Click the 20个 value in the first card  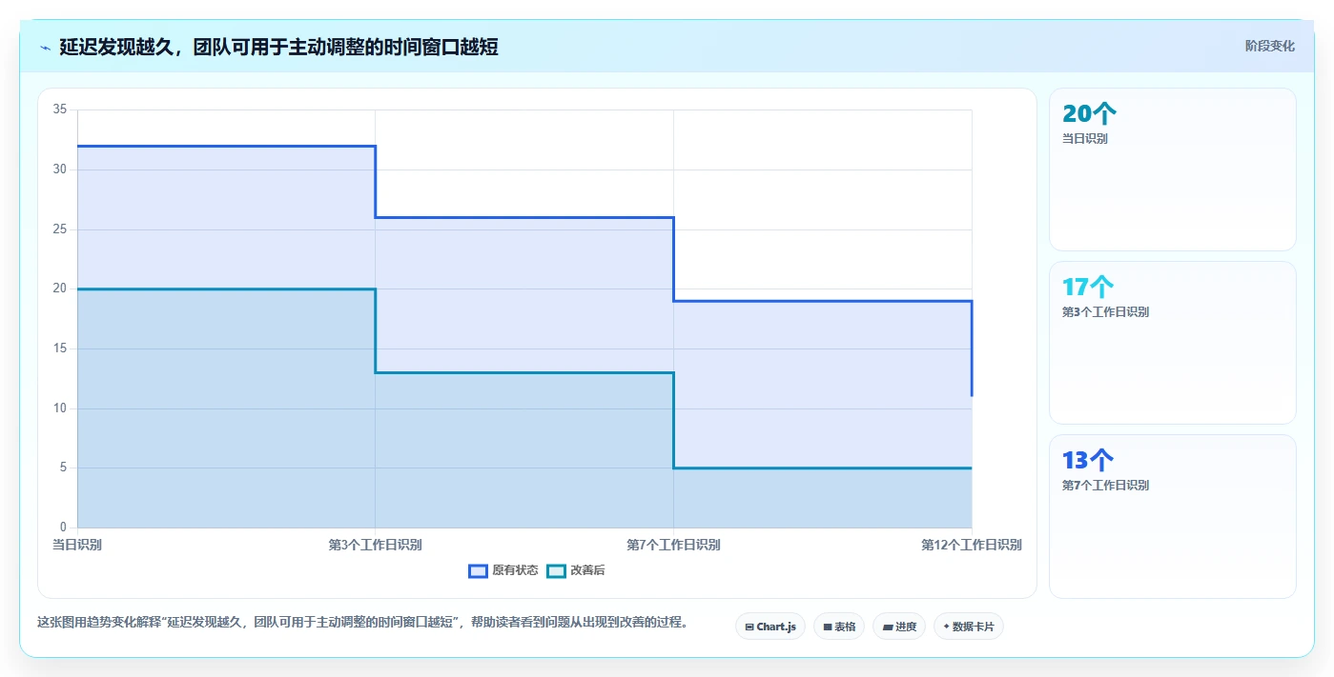1089,114
